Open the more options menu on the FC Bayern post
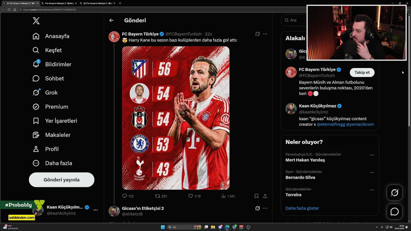 (x=265, y=34)
